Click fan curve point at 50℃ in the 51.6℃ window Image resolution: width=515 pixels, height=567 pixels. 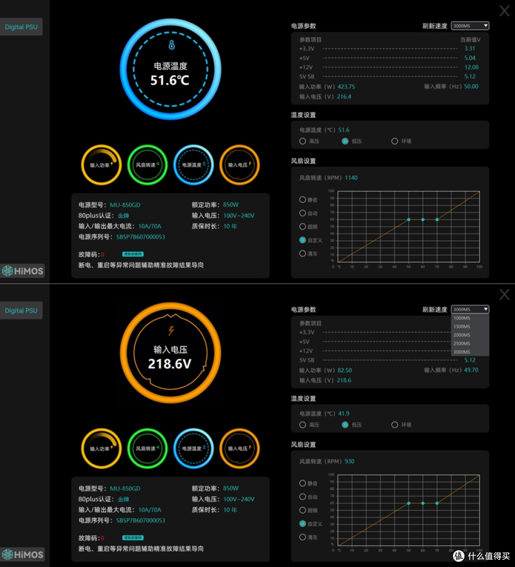(x=409, y=219)
